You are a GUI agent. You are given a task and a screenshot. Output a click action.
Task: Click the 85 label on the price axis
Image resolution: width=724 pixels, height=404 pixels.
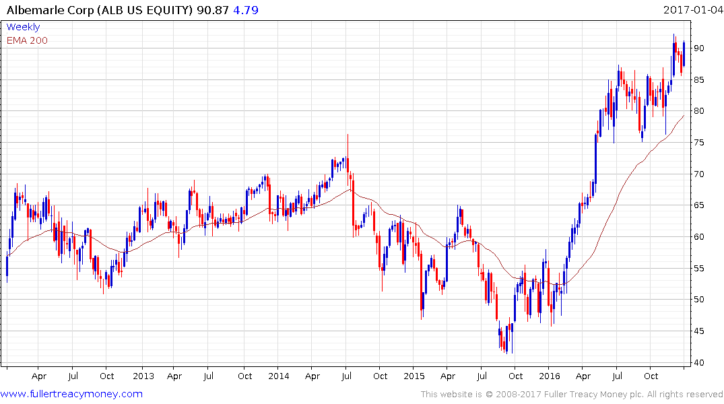[698, 80]
